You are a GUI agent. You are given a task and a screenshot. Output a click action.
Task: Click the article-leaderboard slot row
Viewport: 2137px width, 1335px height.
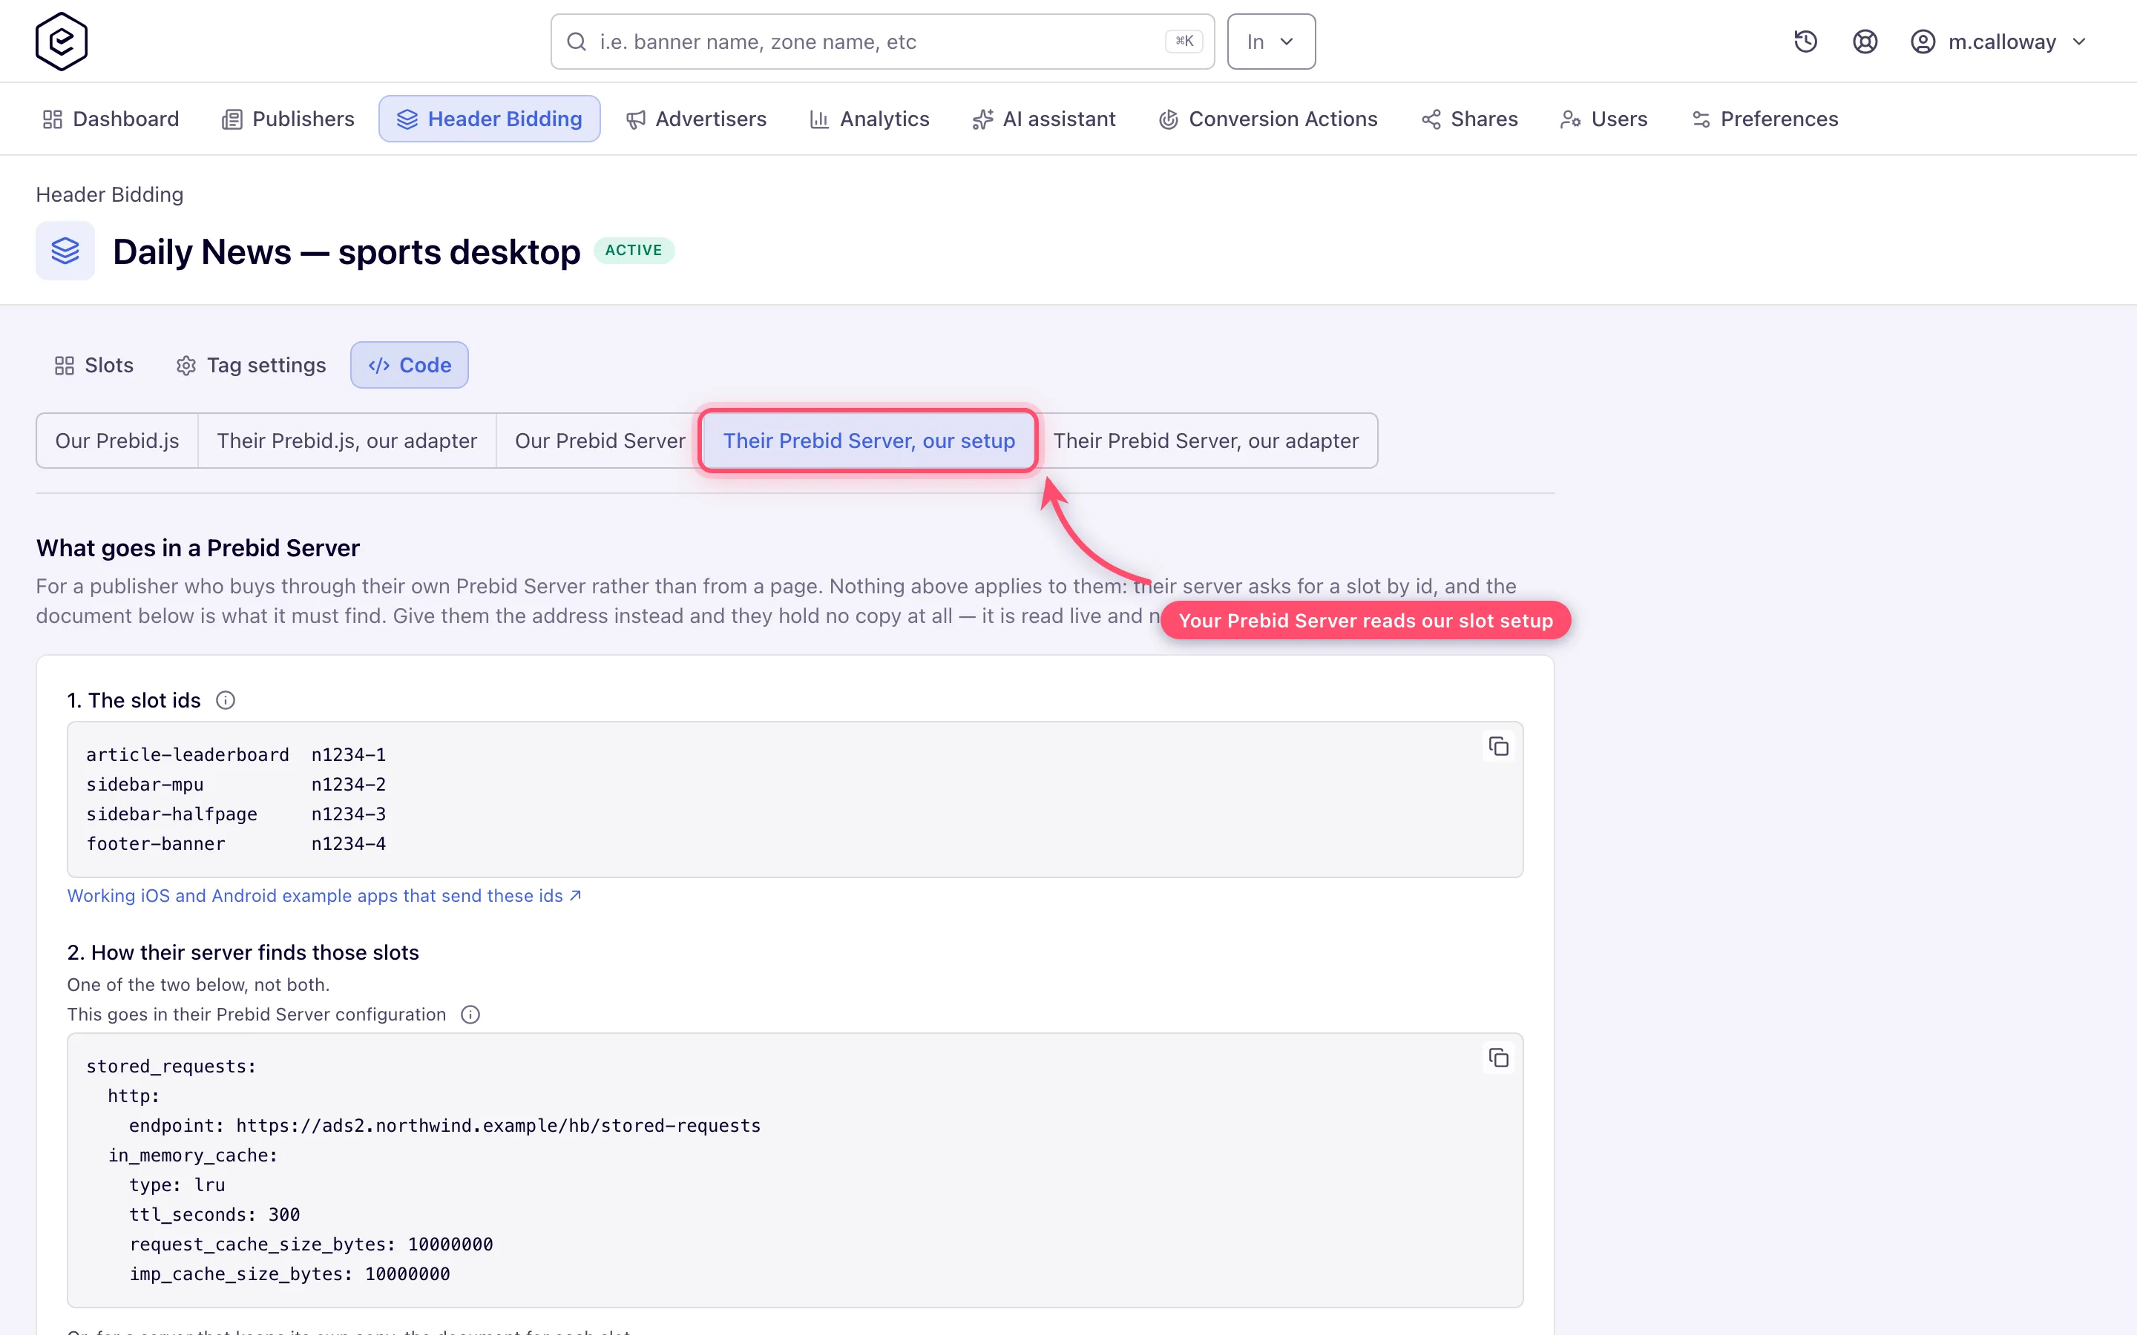click(236, 755)
